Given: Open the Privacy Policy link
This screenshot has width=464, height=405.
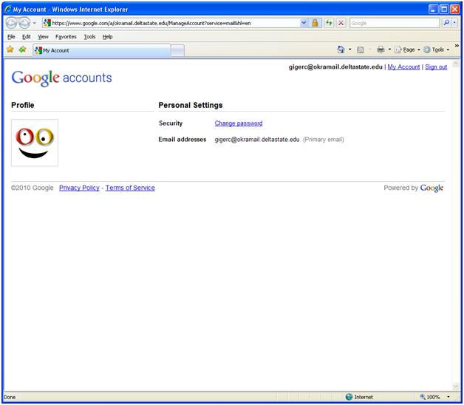Looking at the screenshot, I should (x=79, y=188).
